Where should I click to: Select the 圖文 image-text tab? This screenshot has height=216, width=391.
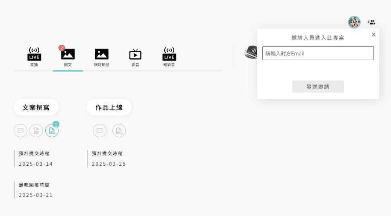[68, 57]
